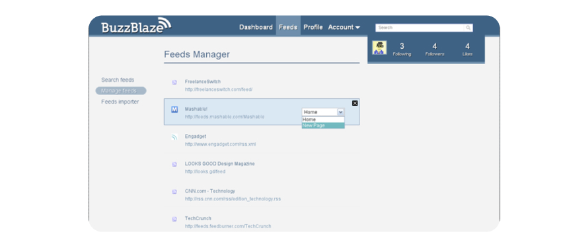Select Manage feeds in the sidebar
Image resolution: width=569 pixels, height=248 pixels.
[121, 91]
